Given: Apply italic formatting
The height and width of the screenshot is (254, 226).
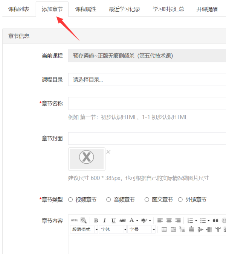Looking at the screenshot, I should click(x=104, y=220).
